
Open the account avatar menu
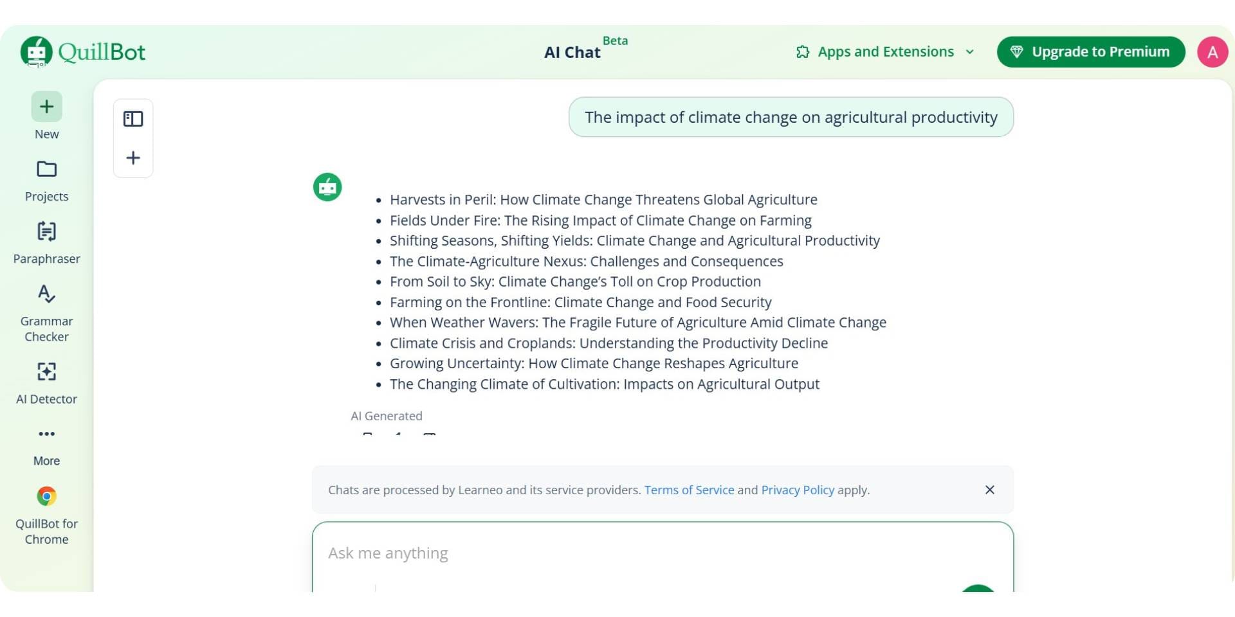(x=1212, y=52)
